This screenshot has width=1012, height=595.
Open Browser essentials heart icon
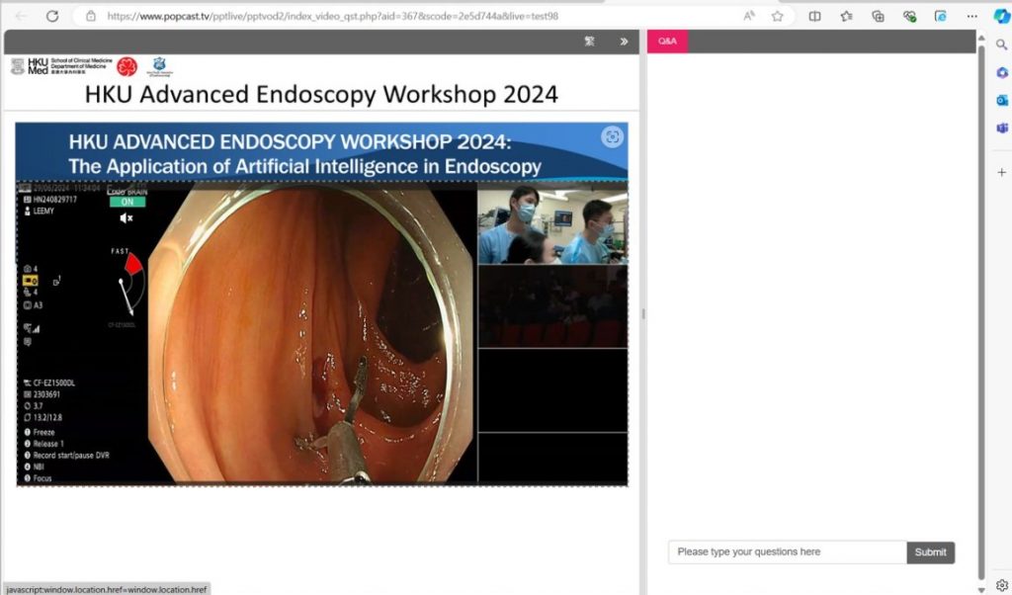[909, 16]
